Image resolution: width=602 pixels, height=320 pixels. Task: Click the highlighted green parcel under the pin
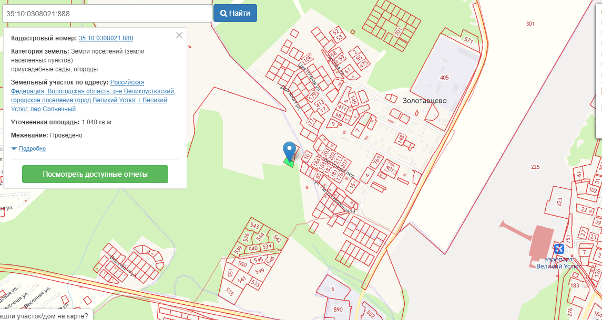point(289,163)
